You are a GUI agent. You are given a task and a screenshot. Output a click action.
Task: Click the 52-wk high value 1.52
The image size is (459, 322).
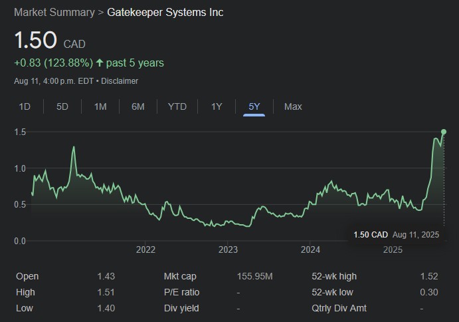click(429, 276)
